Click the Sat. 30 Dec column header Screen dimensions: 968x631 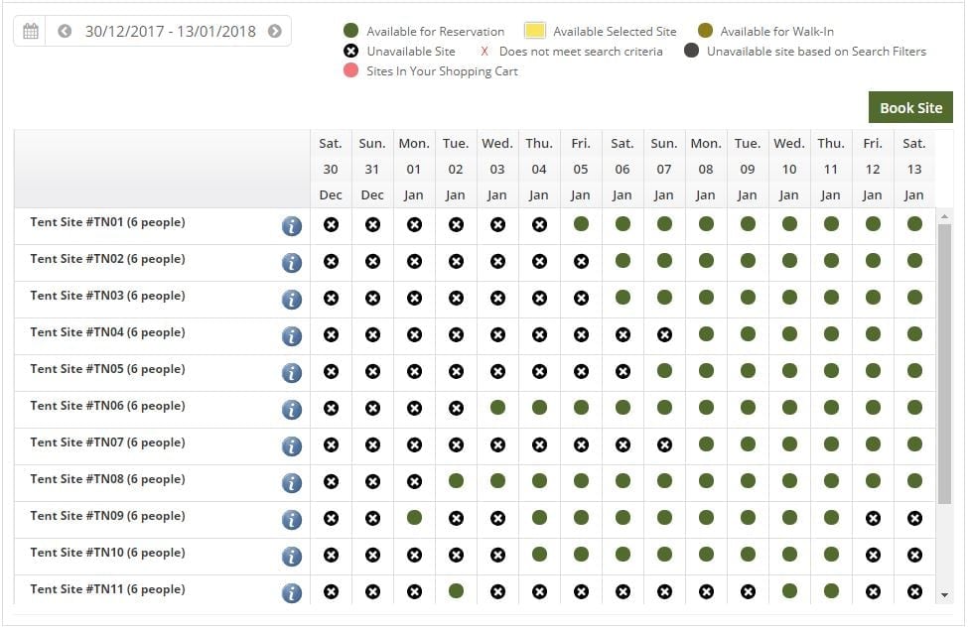pos(331,169)
